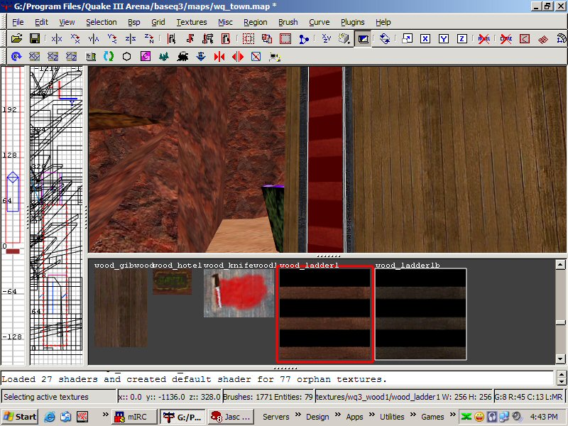Click the G:/P... taskbar button

pyautogui.click(x=183, y=417)
